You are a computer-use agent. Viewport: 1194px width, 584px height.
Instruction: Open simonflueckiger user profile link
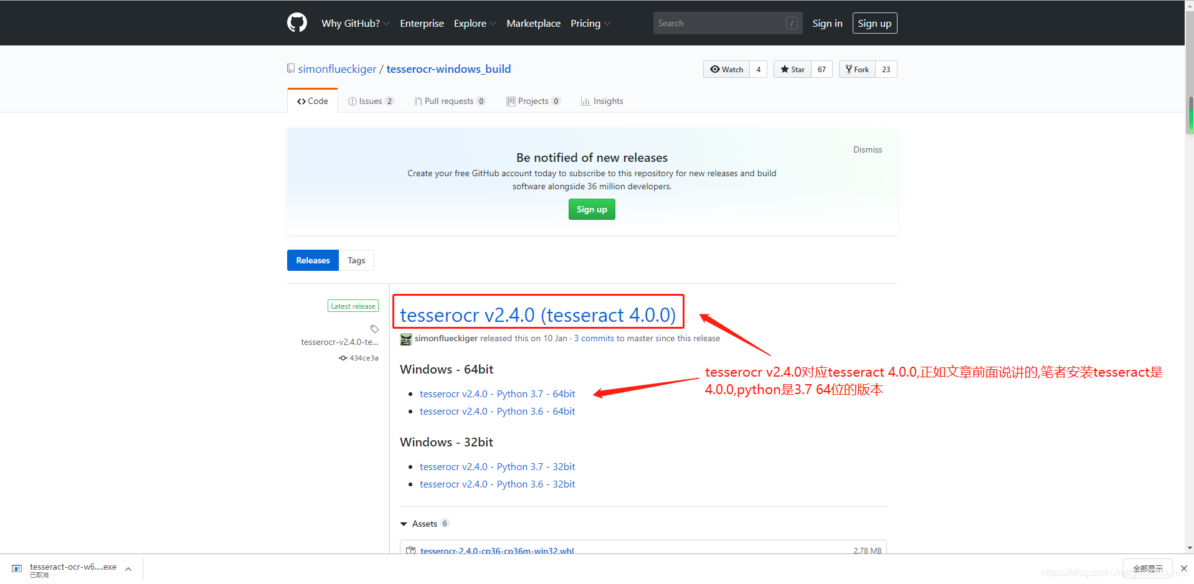[x=337, y=69]
